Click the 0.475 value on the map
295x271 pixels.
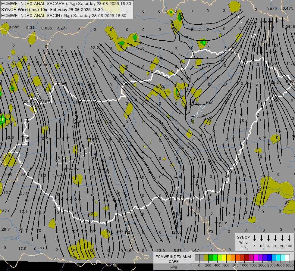click(x=288, y=8)
